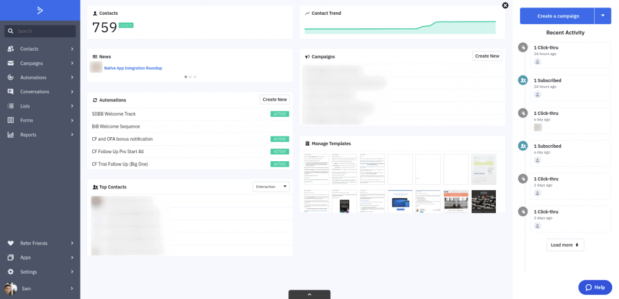Expand Campaigns menu chevron
This screenshot has width=619, height=299.
click(72, 63)
